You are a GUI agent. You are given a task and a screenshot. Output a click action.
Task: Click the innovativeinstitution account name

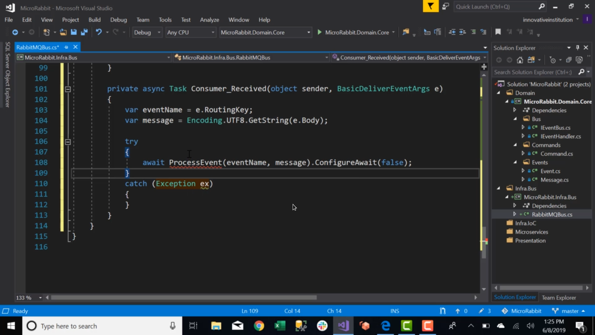coord(547,20)
